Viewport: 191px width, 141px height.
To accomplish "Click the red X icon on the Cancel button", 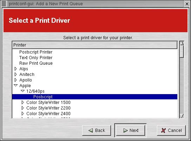I will click(163, 131).
